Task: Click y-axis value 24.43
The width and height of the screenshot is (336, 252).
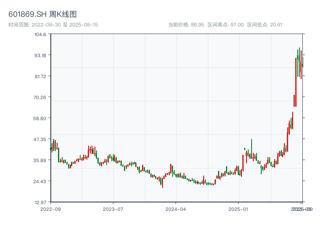Action: click(x=39, y=181)
